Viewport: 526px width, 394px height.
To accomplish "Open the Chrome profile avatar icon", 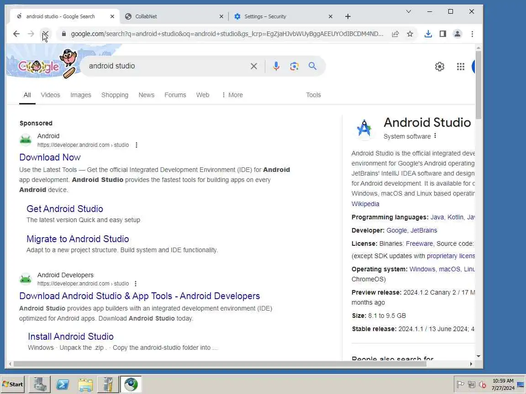I will click(457, 34).
